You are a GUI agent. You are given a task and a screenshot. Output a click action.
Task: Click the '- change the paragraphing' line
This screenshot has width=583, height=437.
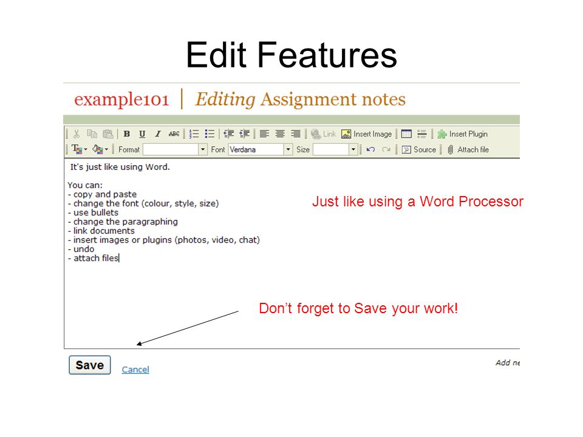click(123, 222)
